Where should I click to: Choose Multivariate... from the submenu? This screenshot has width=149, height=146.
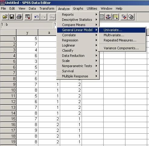122,35
